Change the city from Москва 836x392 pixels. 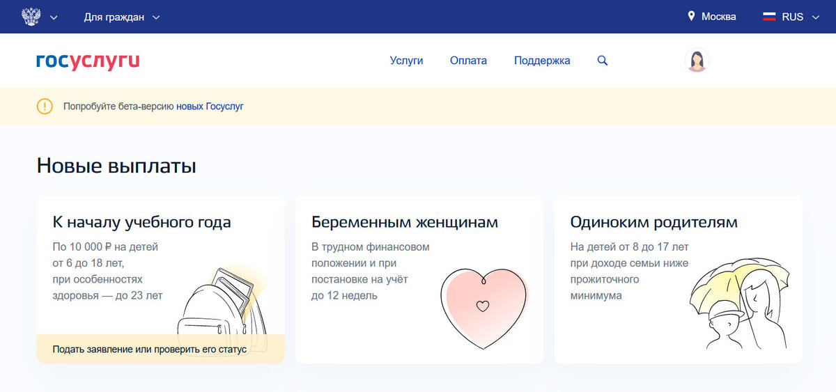tap(718, 17)
